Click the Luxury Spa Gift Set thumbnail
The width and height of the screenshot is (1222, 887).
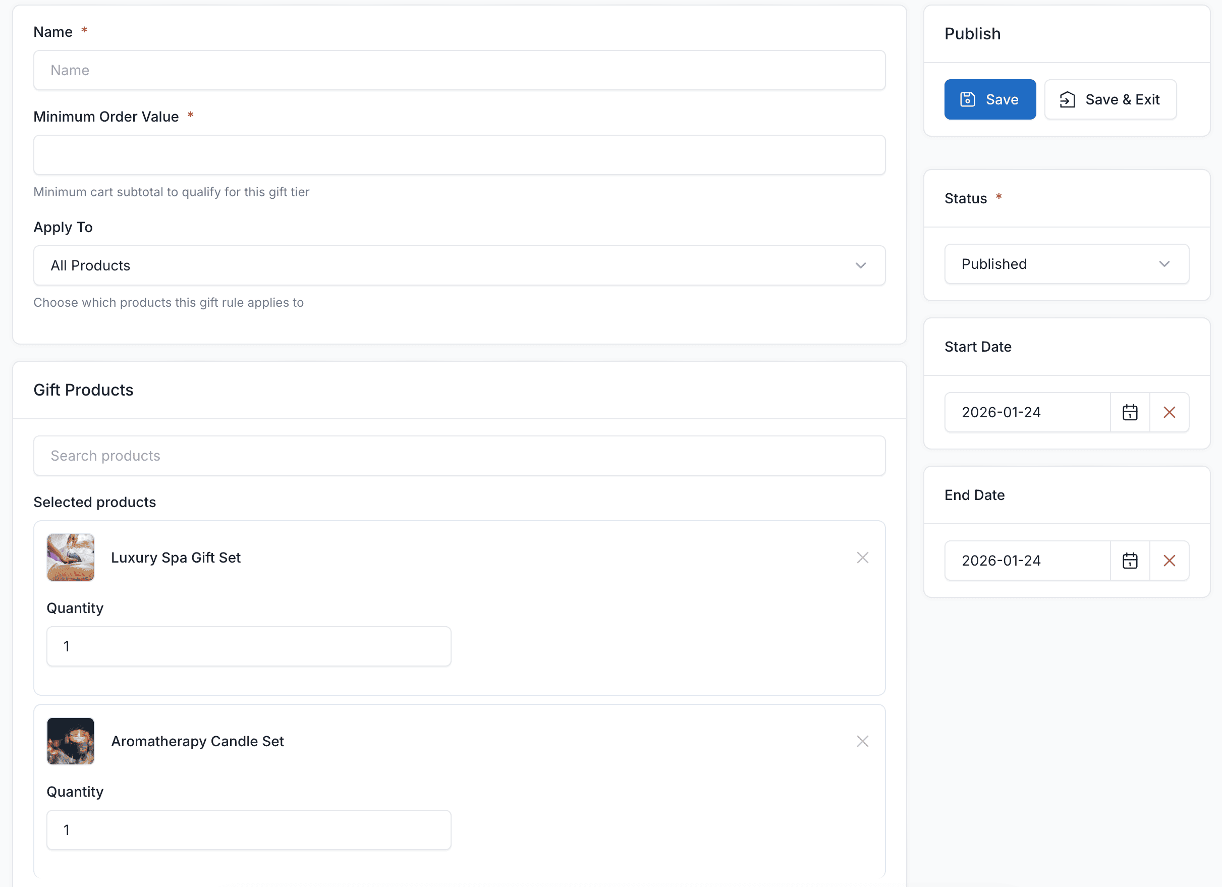pos(71,558)
